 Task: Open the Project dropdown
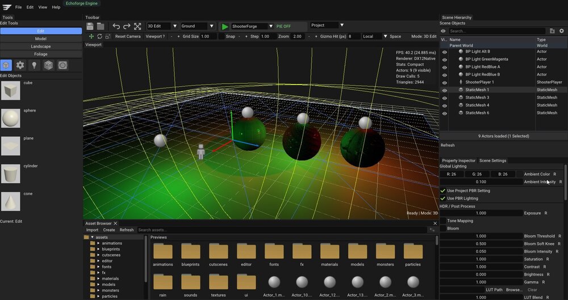pos(327,26)
